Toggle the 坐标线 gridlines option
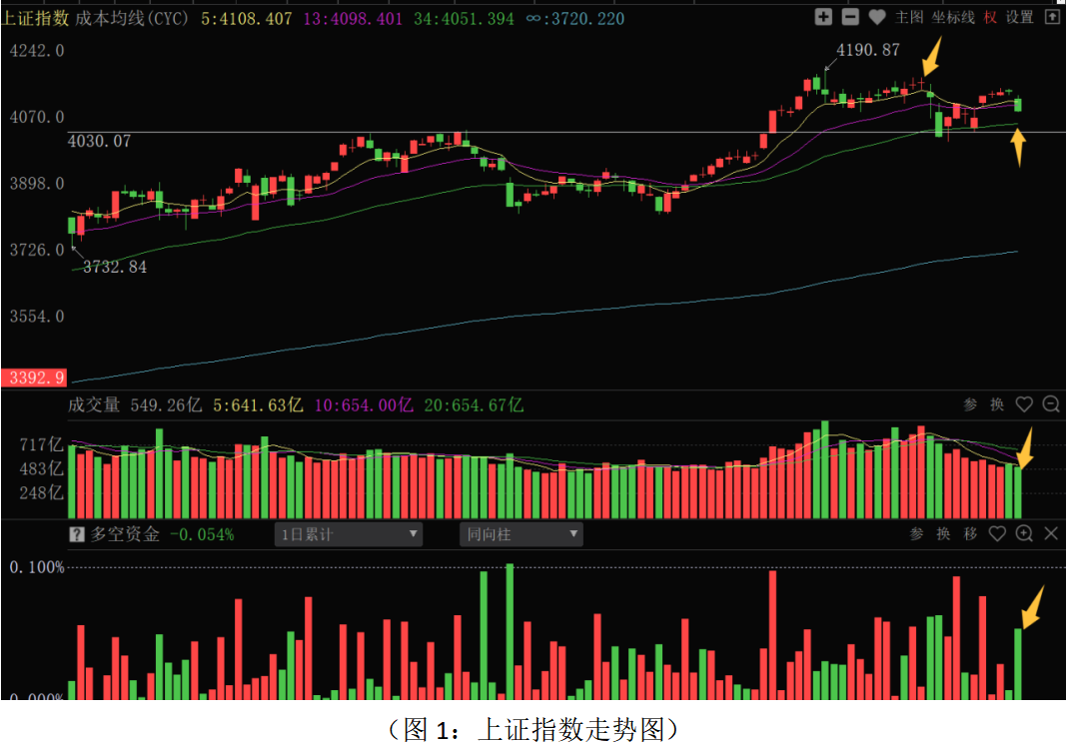The width and height of the screenshot is (1070, 745). tap(953, 17)
